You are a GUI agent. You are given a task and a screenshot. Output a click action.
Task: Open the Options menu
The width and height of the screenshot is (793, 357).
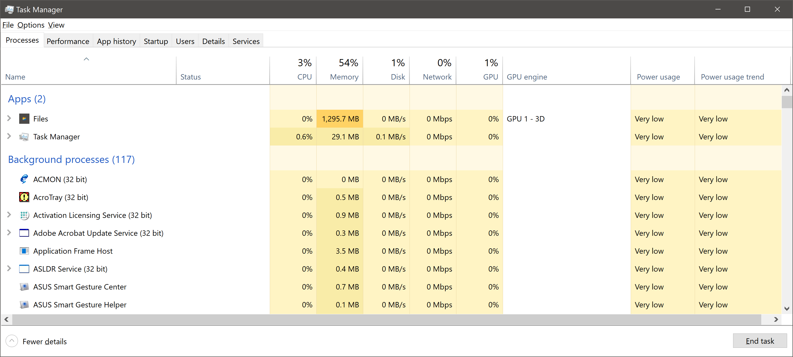[30, 25]
